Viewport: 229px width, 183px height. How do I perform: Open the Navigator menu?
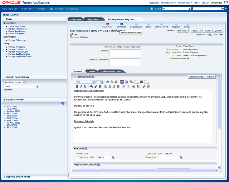[14, 9]
